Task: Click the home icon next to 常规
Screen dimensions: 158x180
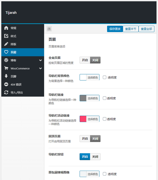Action: (6, 28)
